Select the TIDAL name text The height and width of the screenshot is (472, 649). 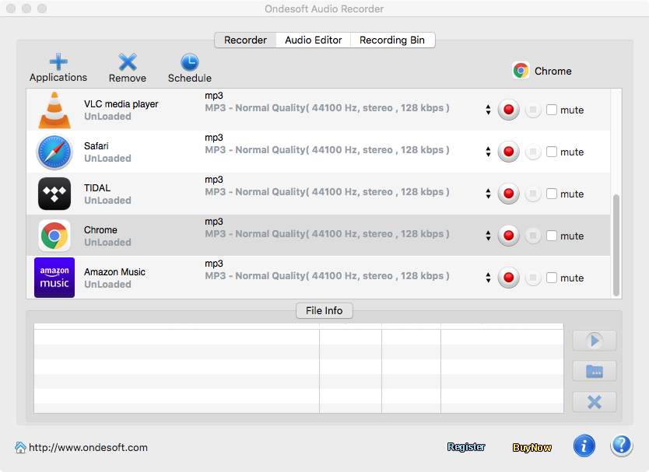point(97,188)
